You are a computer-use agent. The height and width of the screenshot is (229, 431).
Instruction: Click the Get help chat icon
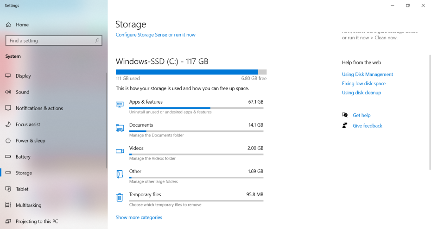click(345, 115)
